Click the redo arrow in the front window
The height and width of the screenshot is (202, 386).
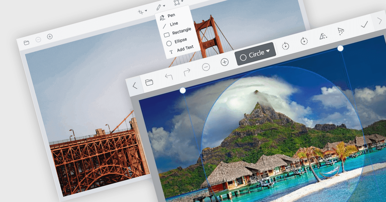(187, 72)
